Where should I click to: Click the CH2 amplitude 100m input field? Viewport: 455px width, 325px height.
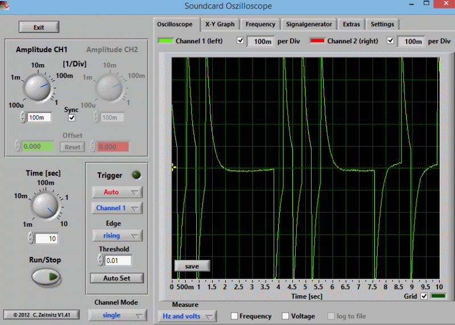[x=112, y=118]
